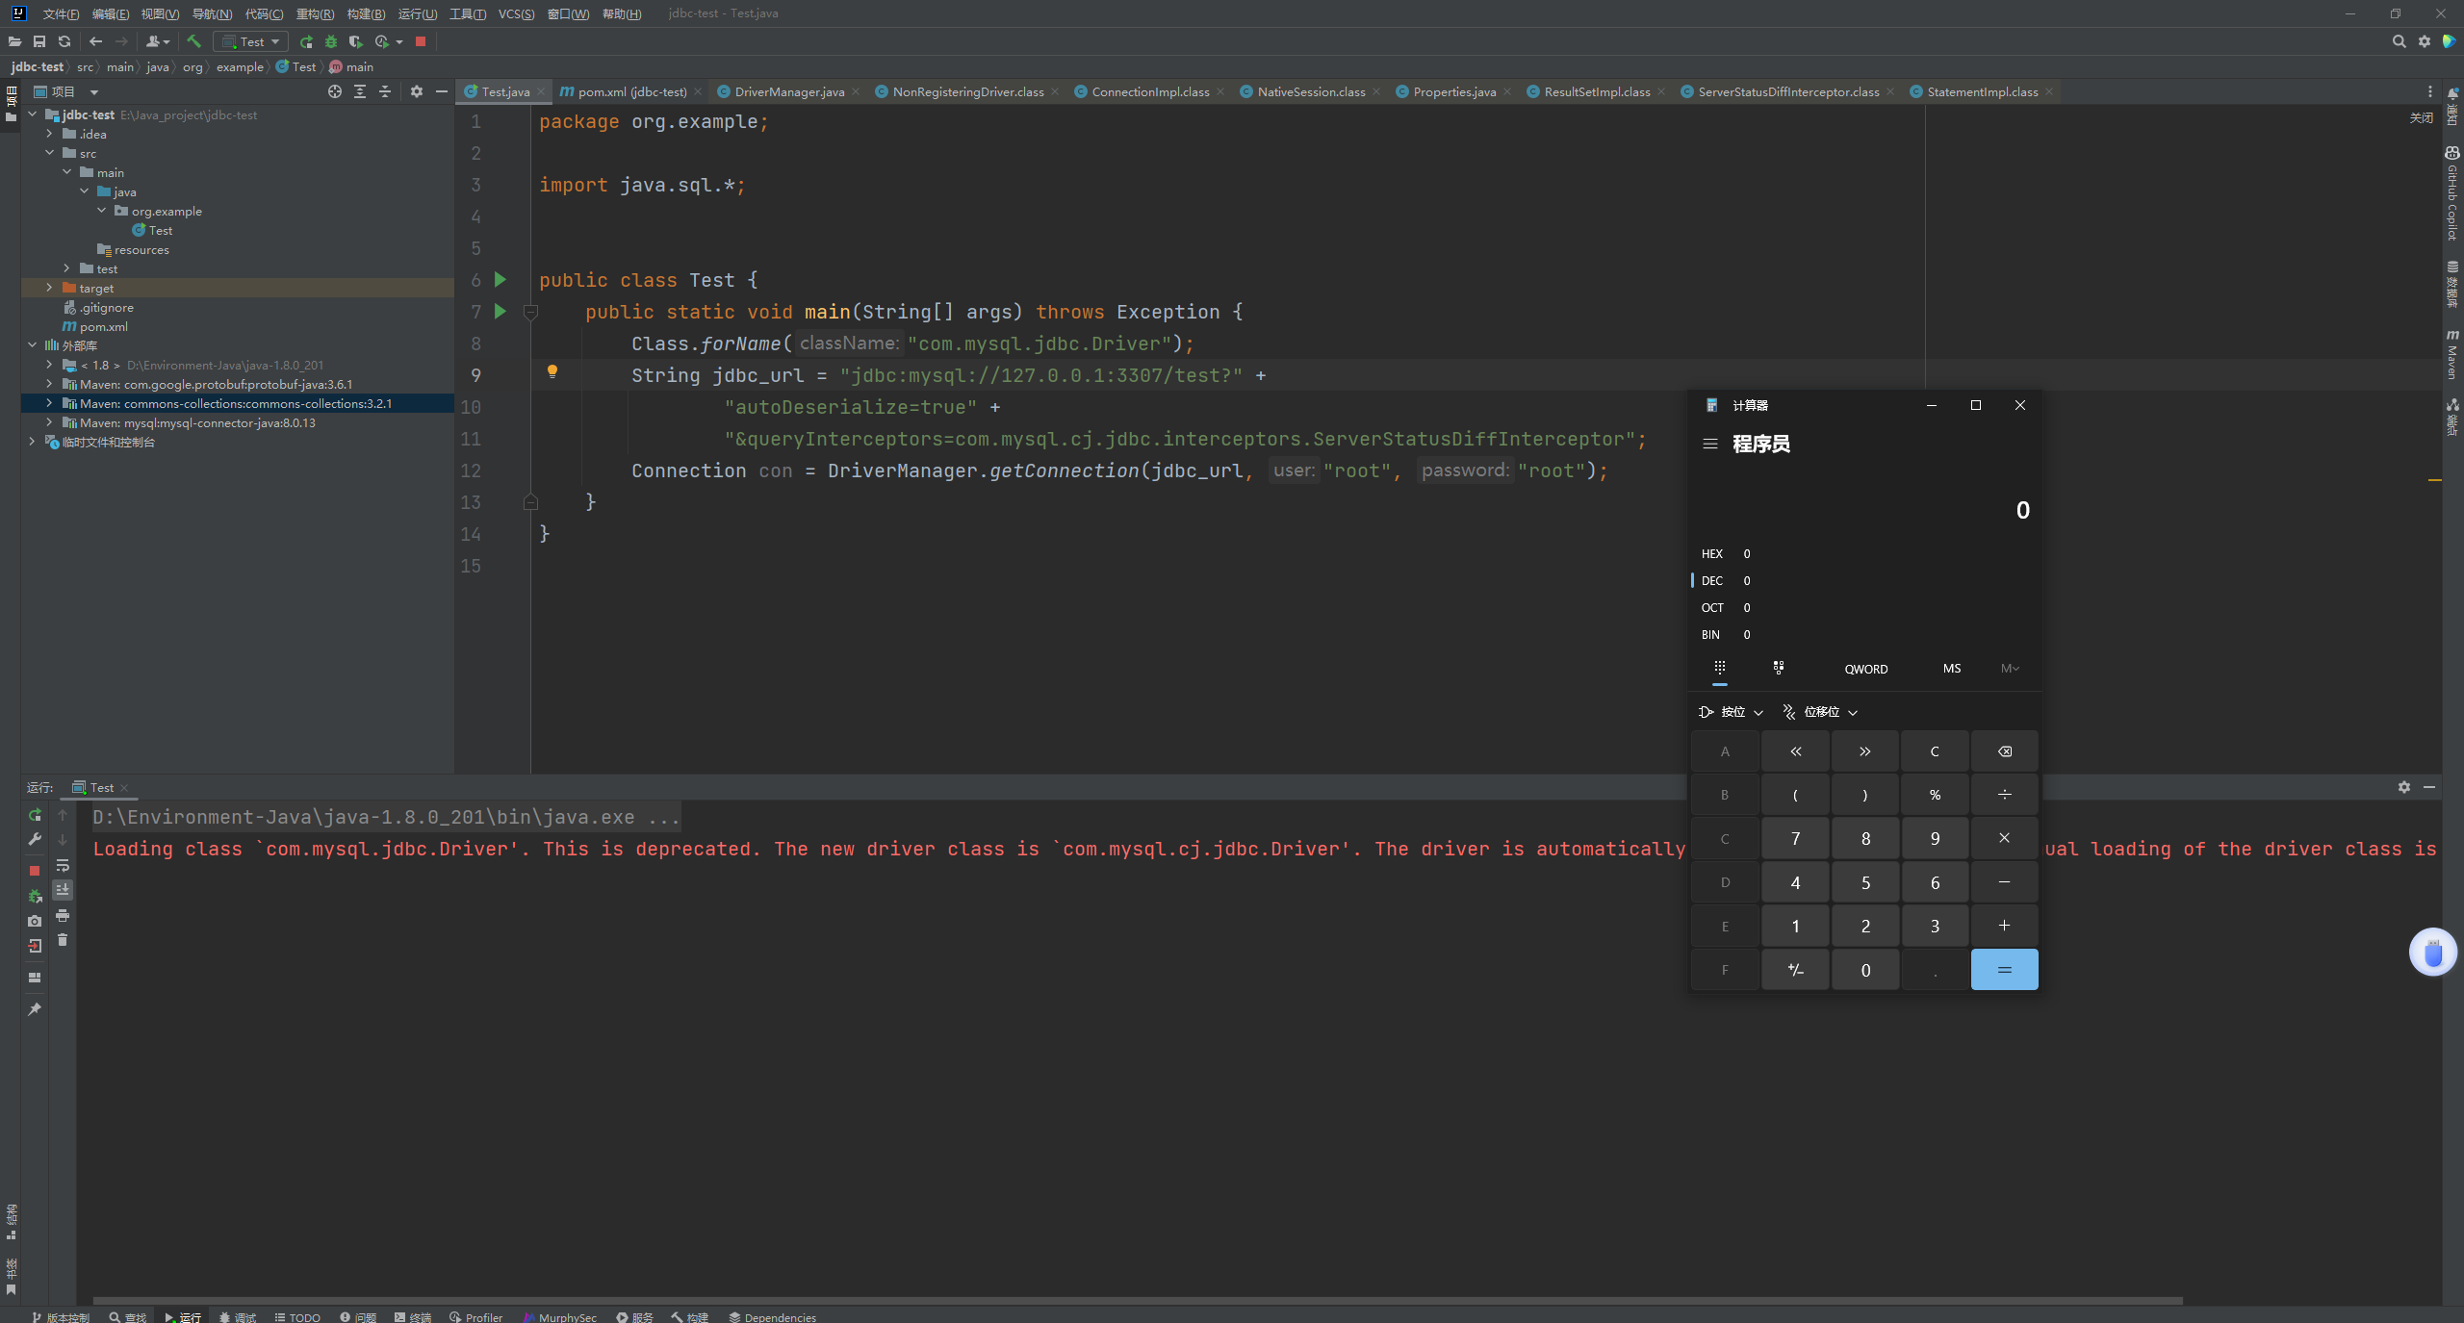Open the 重构(R) menu
This screenshot has width=2464, height=1323.
315,13
